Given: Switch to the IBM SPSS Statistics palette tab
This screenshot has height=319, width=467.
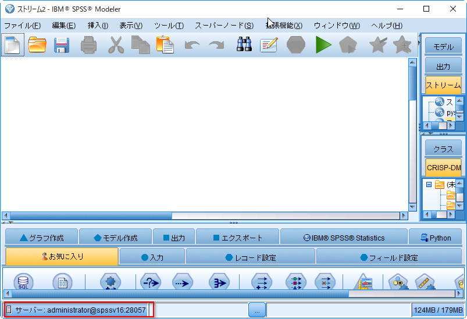Looking at the screenshot, I should coord(344,238).
